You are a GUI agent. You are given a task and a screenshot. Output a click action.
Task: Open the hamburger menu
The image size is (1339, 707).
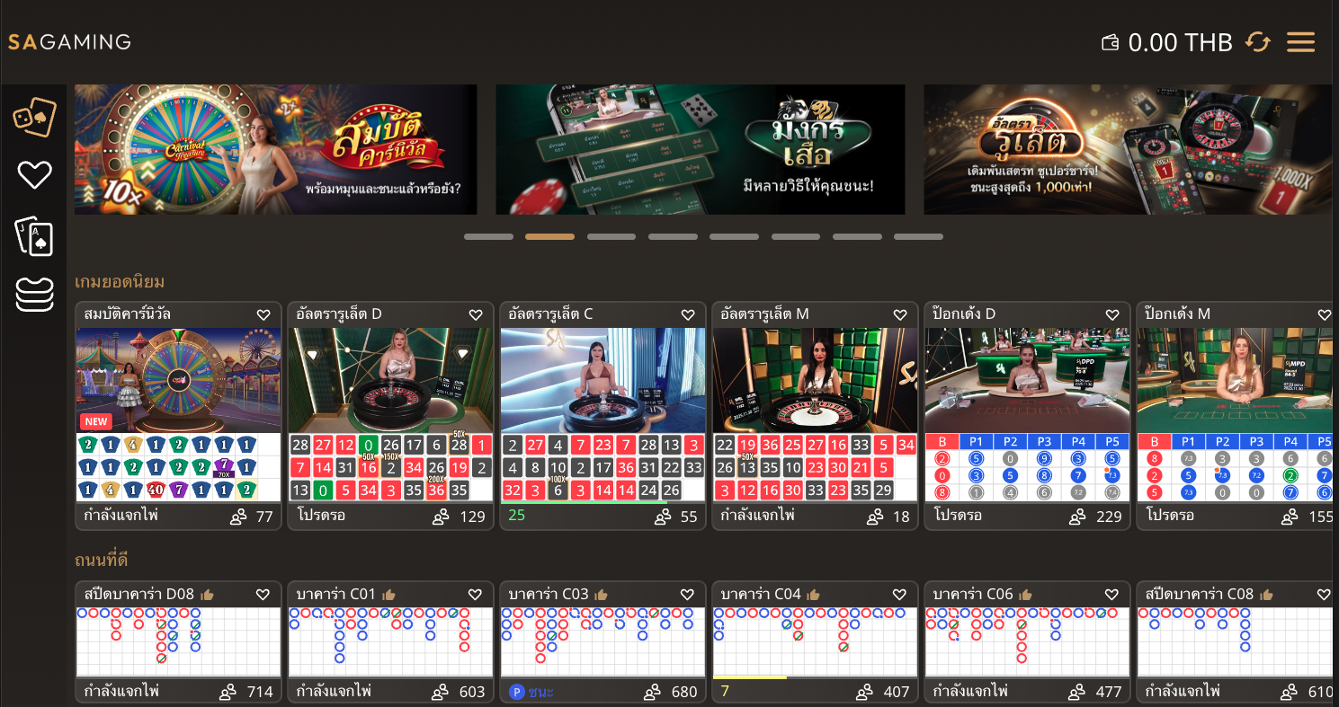(x=1300, y=42)
